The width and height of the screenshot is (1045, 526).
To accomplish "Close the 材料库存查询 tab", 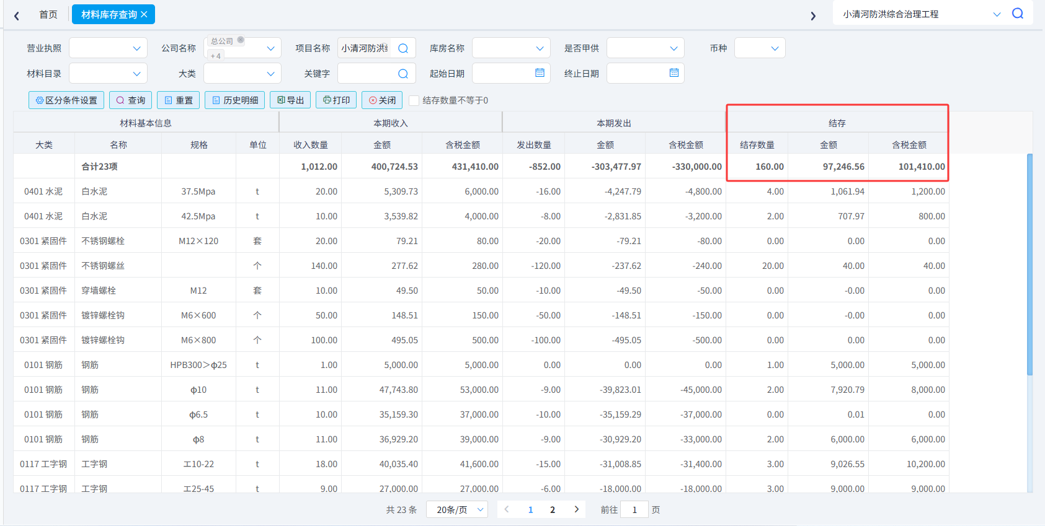I will click(x=144, y=14).
